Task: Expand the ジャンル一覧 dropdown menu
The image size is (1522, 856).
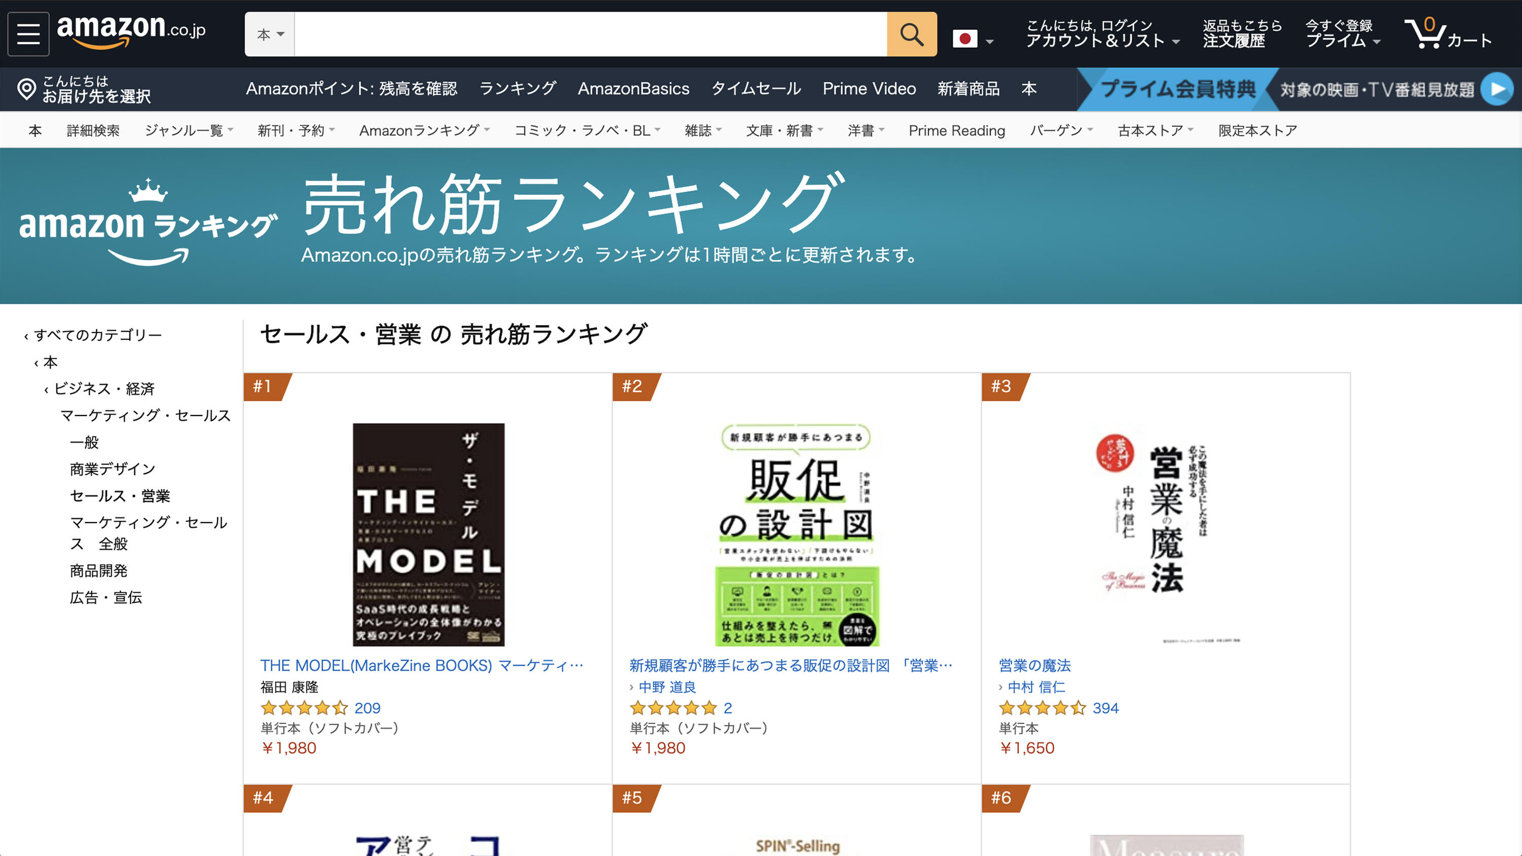Action: (189, 130)
